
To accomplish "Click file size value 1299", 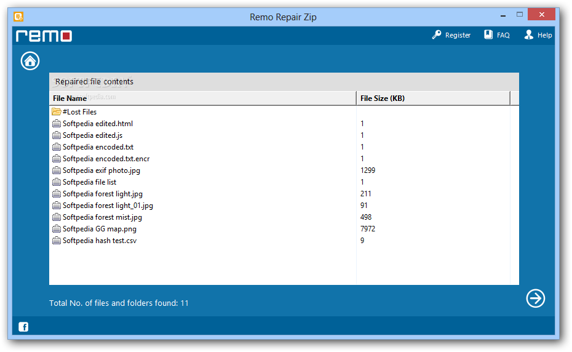I will coord(368,170).
